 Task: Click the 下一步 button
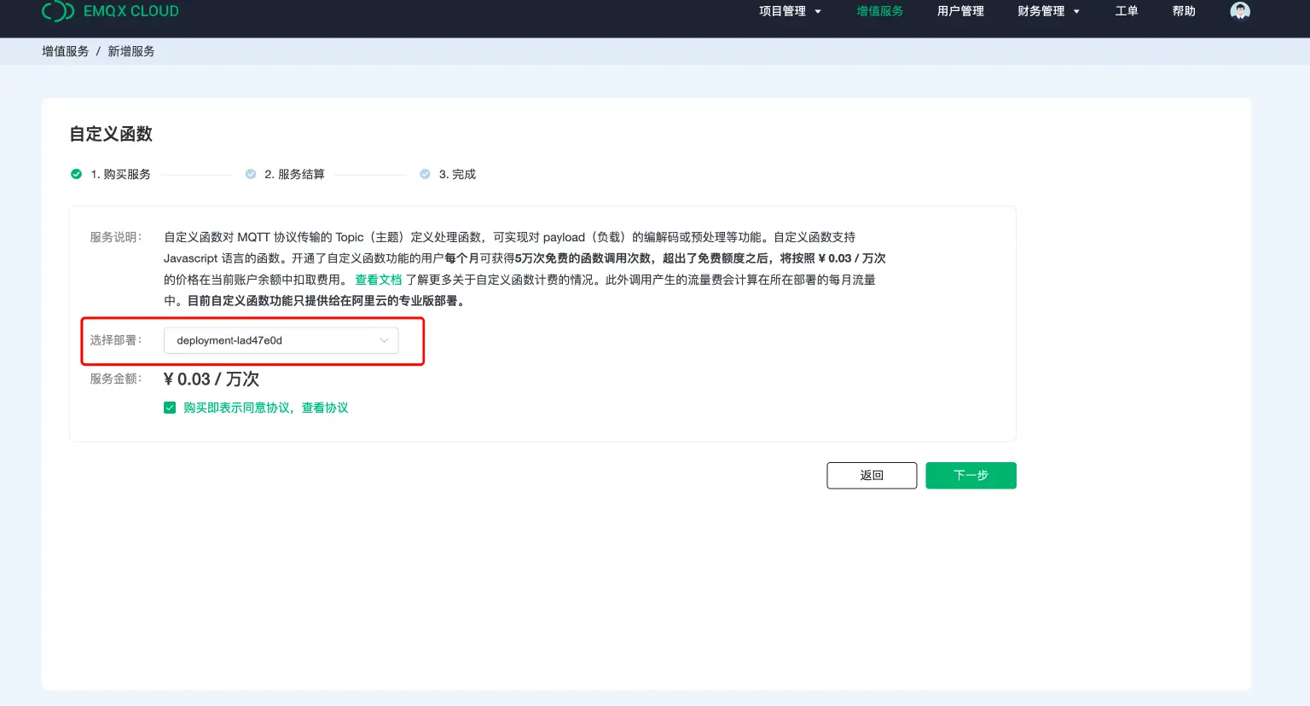click(x=971, y=475)
